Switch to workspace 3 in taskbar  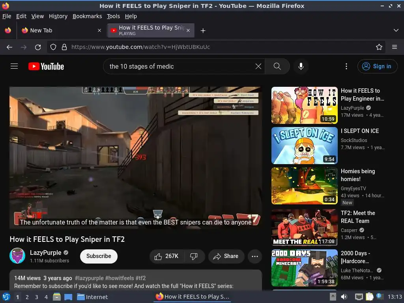[36, 297]
